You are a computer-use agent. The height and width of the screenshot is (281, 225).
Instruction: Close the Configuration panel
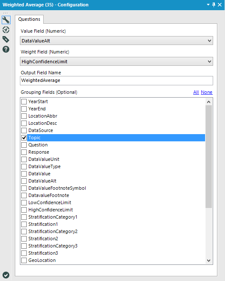(220, 5)
